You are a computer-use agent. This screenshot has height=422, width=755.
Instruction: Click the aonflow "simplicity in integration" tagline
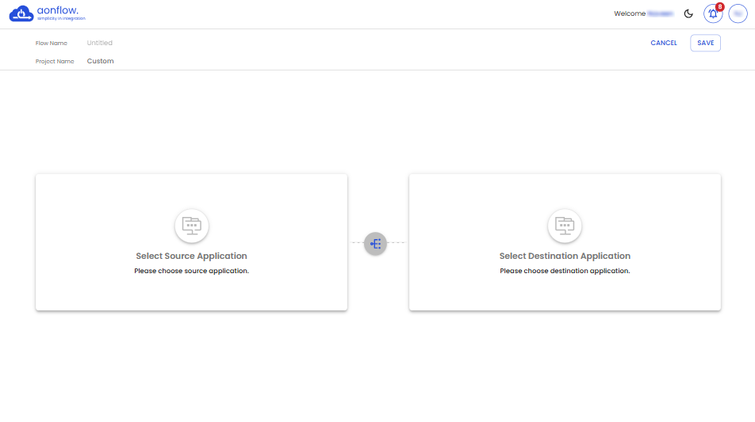pos(61,18)
